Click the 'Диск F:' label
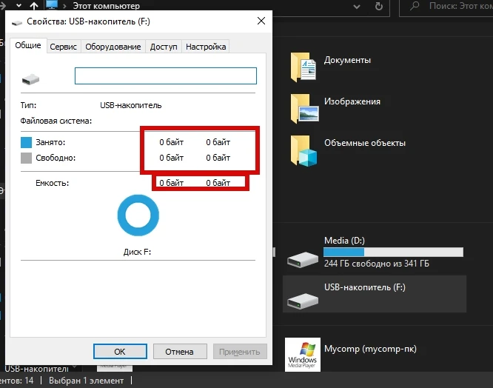Image resolution: width=493 pixels, height=388 pixels. click(x=137, y=252)
